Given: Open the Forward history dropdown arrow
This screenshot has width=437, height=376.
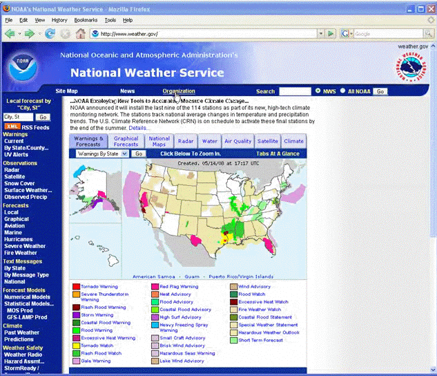Looking at the screenshot, I should [x=39, y=34].
